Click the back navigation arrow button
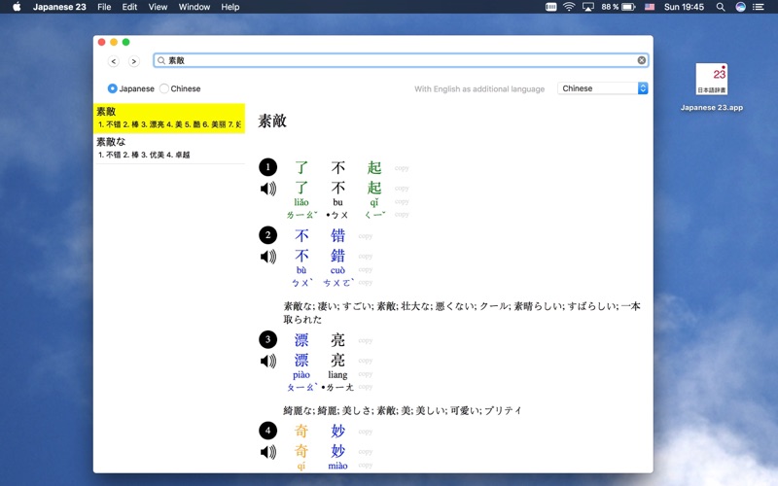 pos(114,61)
